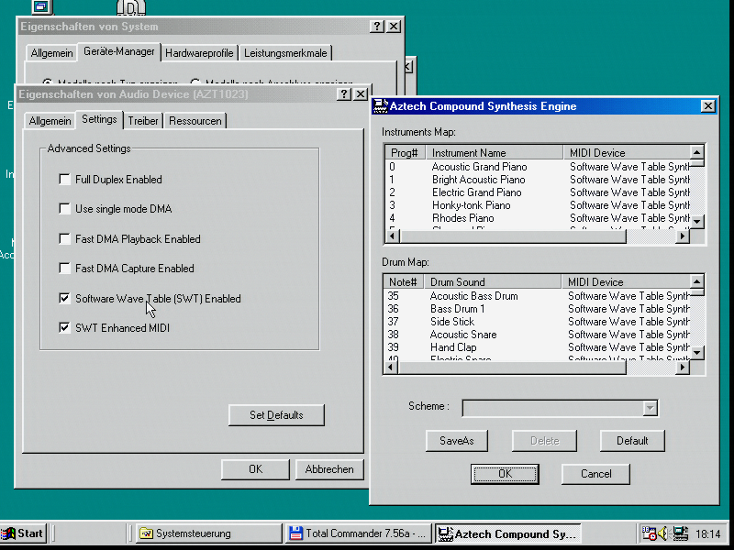Select the Settings tab

(99, 119)
